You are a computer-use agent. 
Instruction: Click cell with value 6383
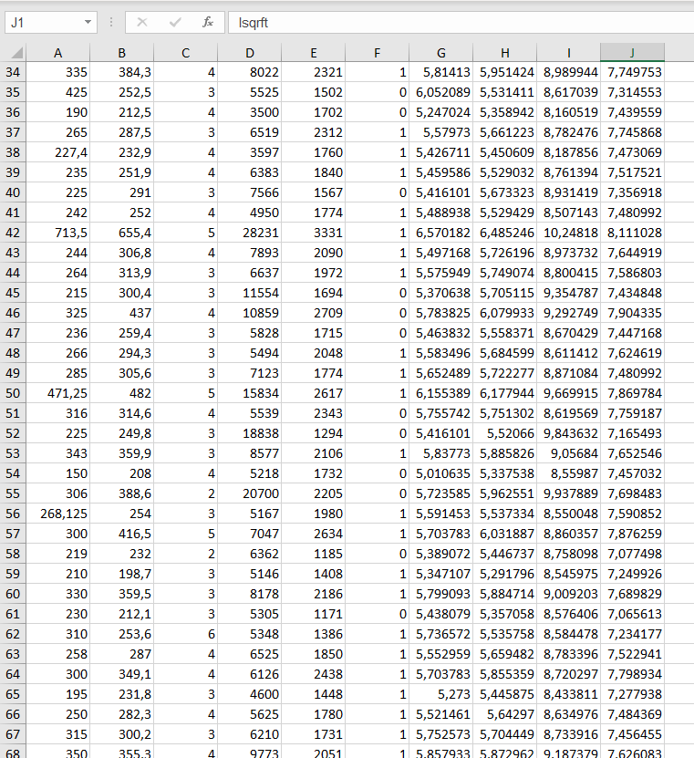(x=249, y=172)
